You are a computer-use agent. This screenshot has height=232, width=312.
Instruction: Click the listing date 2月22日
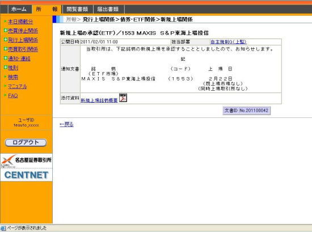point(220,79)
